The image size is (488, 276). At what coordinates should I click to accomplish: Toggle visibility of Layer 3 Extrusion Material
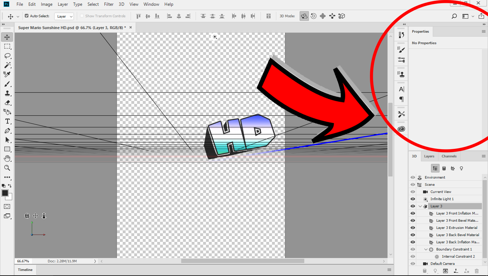[x=413, y=228]
